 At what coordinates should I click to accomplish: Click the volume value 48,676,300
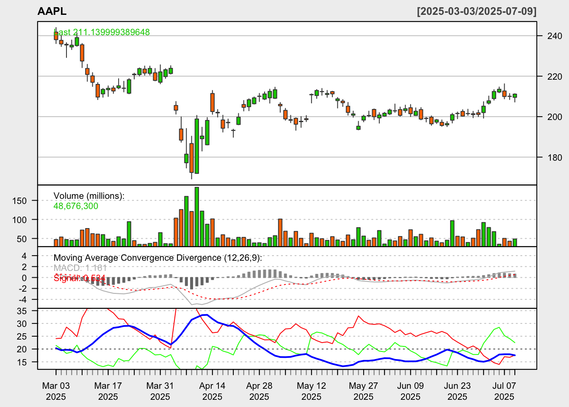coord(76,206)
